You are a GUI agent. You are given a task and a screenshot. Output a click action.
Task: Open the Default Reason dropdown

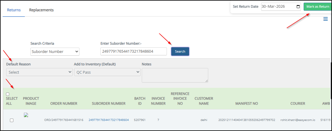(x=39, y=72)
